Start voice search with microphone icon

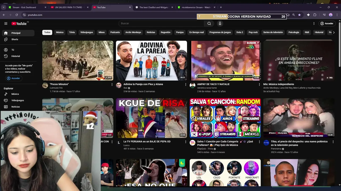click(220, 23)
